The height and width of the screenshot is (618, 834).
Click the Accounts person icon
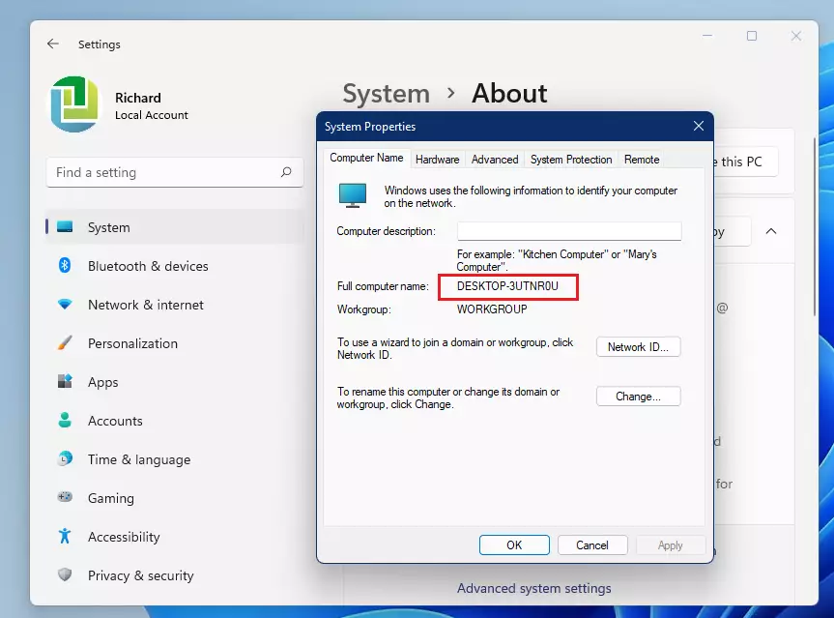click(x=65, y=420)
